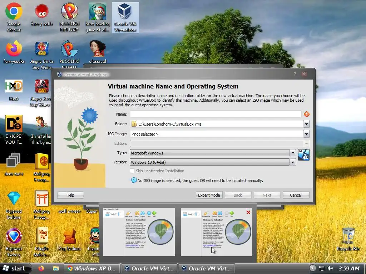
Task: Click the Firefox icon in the taskbar quick launch
Action: pyautogui.click(x=41, y=268)
